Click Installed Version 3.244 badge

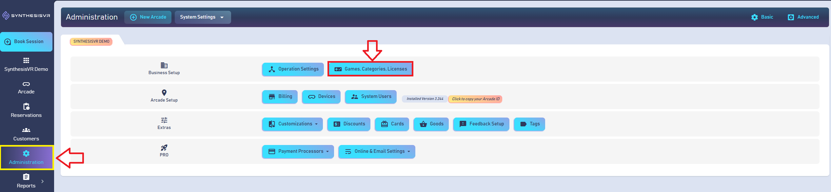(425, 99)
